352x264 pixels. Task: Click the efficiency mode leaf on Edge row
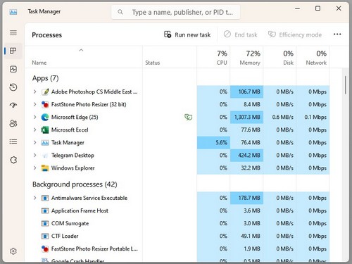point(188,117)
